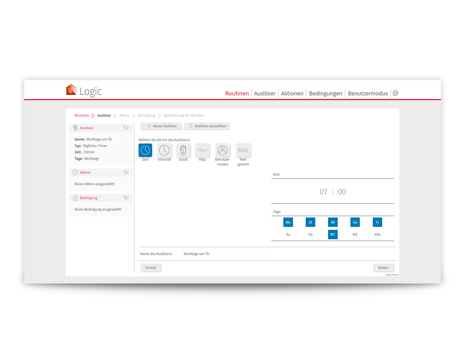Viewport: 467px width, 350px height.
Task: Pick the KNX Telegramm trigger icon
Action: point(243,150)
